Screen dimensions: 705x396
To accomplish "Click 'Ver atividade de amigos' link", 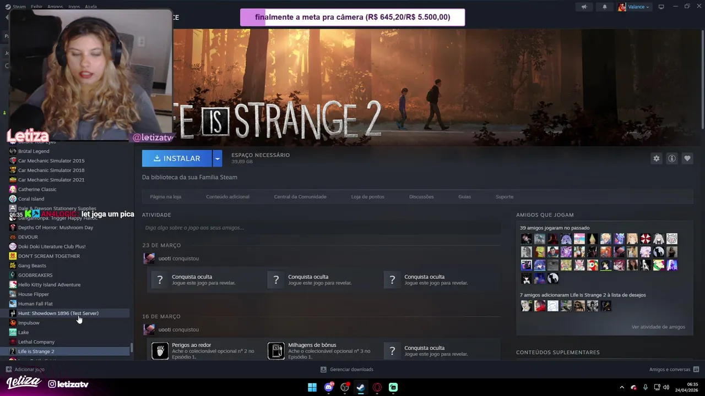I will tap(658, 327).
